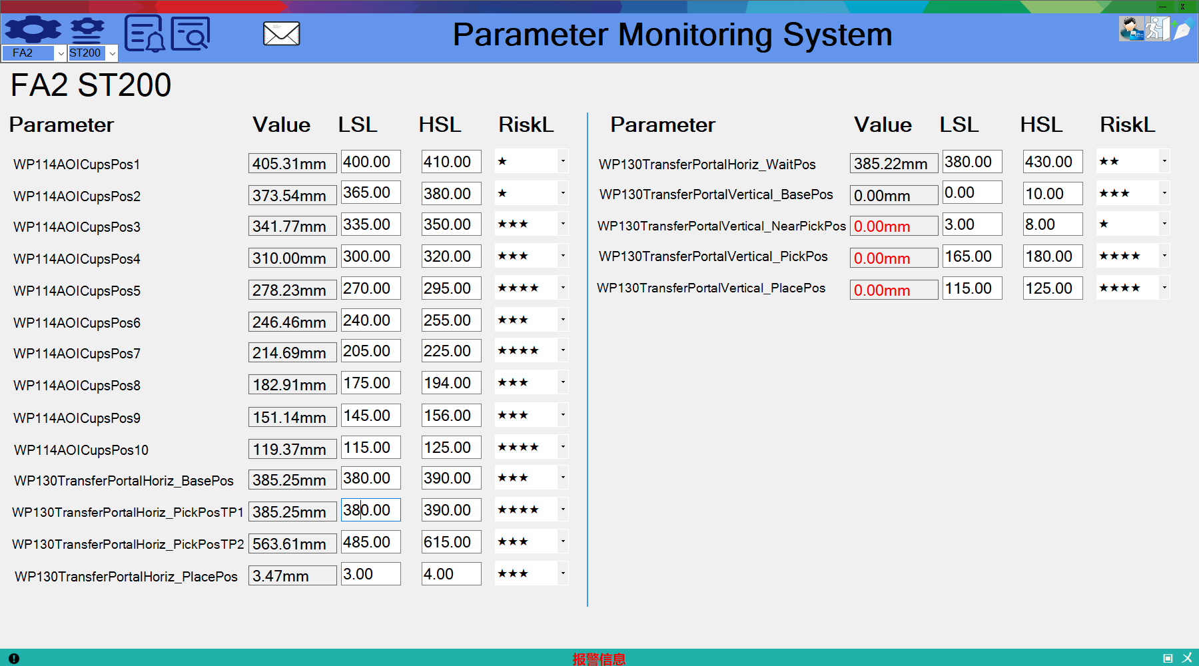Image resolution: width=1199 pixels, height=666 pixels.
Task: Open the envelope mail icon
Action: (282, 33)
